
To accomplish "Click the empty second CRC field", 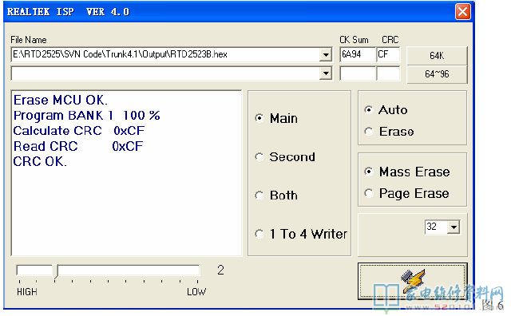I will coord(388,73).
